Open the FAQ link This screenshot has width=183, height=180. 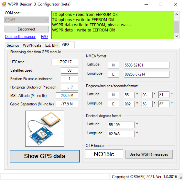(x=44, y=37)
